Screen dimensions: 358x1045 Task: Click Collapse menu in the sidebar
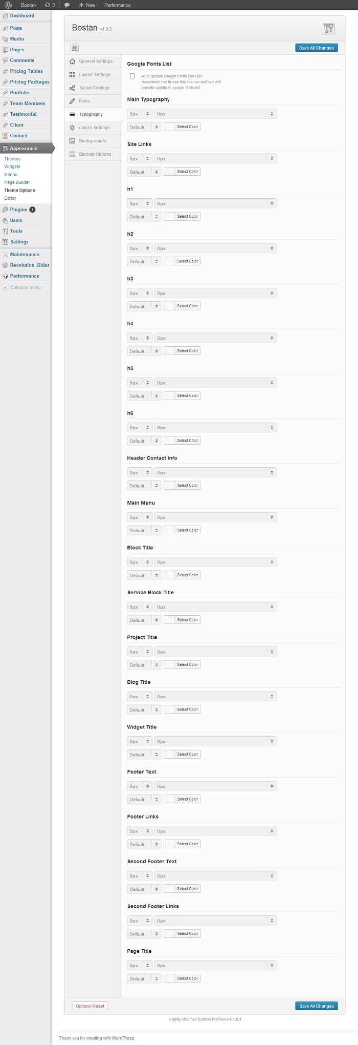[x=25, y=287]
